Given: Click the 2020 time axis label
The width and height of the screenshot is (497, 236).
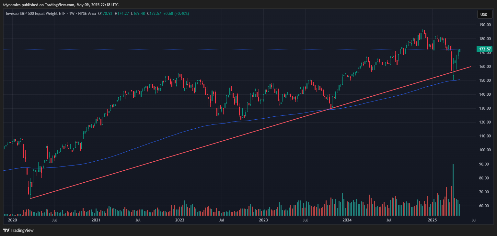Looking at the screenshot, I should [12, 220].
